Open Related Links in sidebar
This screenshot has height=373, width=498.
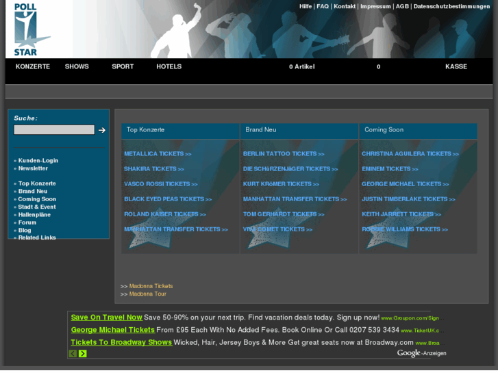pos(37,237)
